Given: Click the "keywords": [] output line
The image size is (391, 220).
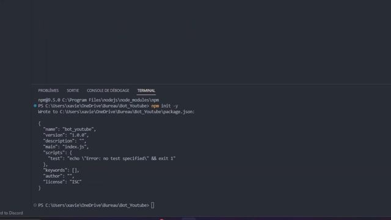Looking at the screenshot, I should [61, 170].
